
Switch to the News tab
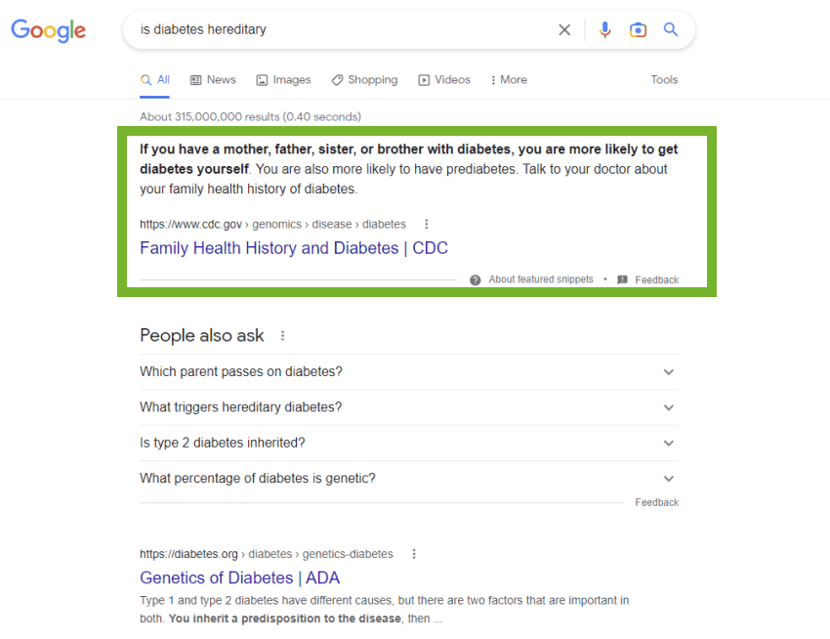213,79
